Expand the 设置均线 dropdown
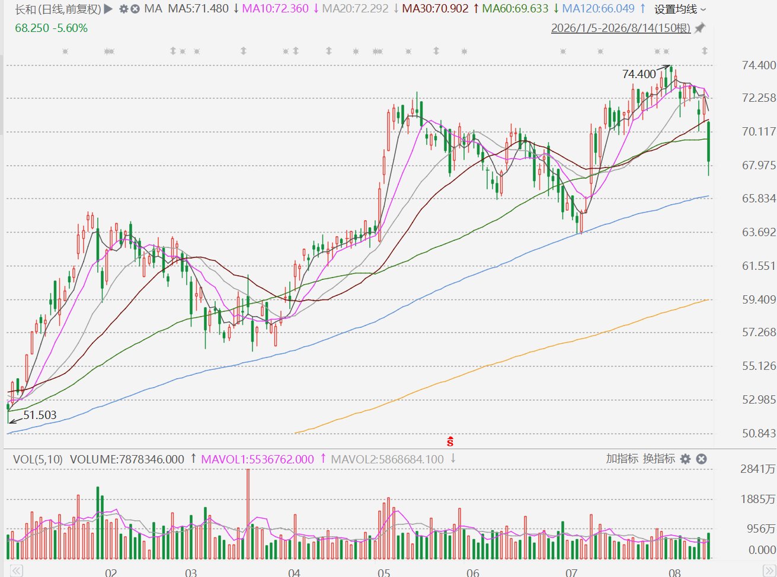This screenshot has width=777, height=577. coord(680,9)
